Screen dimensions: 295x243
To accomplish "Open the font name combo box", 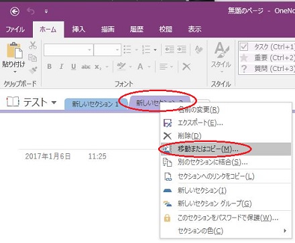I will click(x=68, y=50).
